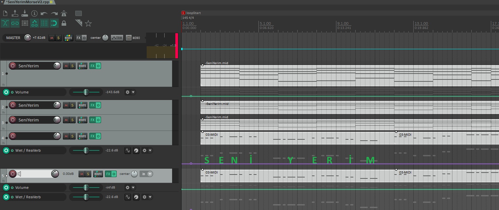Open project settings via the info icon
499x210 pixels.
coord(34,13)
